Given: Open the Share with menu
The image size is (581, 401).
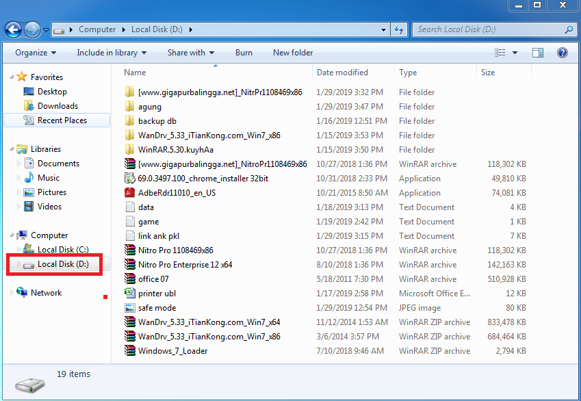Looking at the screenshot, I should [x=191, y=53].
